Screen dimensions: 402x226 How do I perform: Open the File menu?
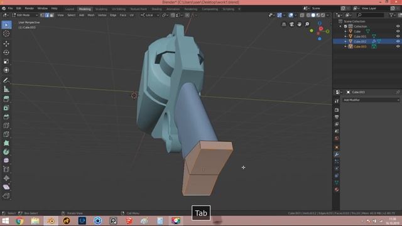(x=10, y=8)
